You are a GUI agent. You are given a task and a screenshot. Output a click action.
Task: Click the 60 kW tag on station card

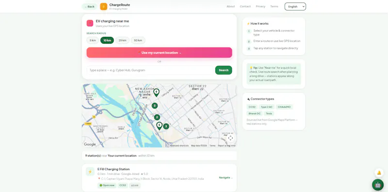pyautogui.click(x=135, y=185)
